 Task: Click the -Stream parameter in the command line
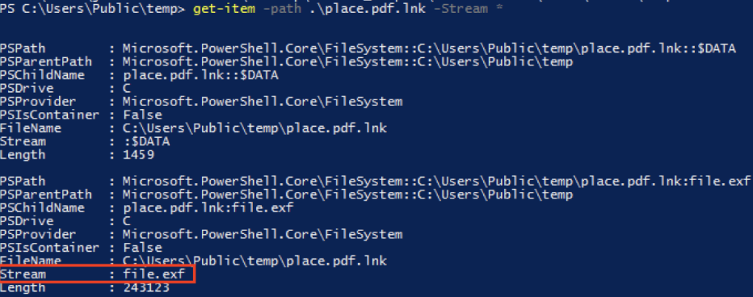point(461,9)
